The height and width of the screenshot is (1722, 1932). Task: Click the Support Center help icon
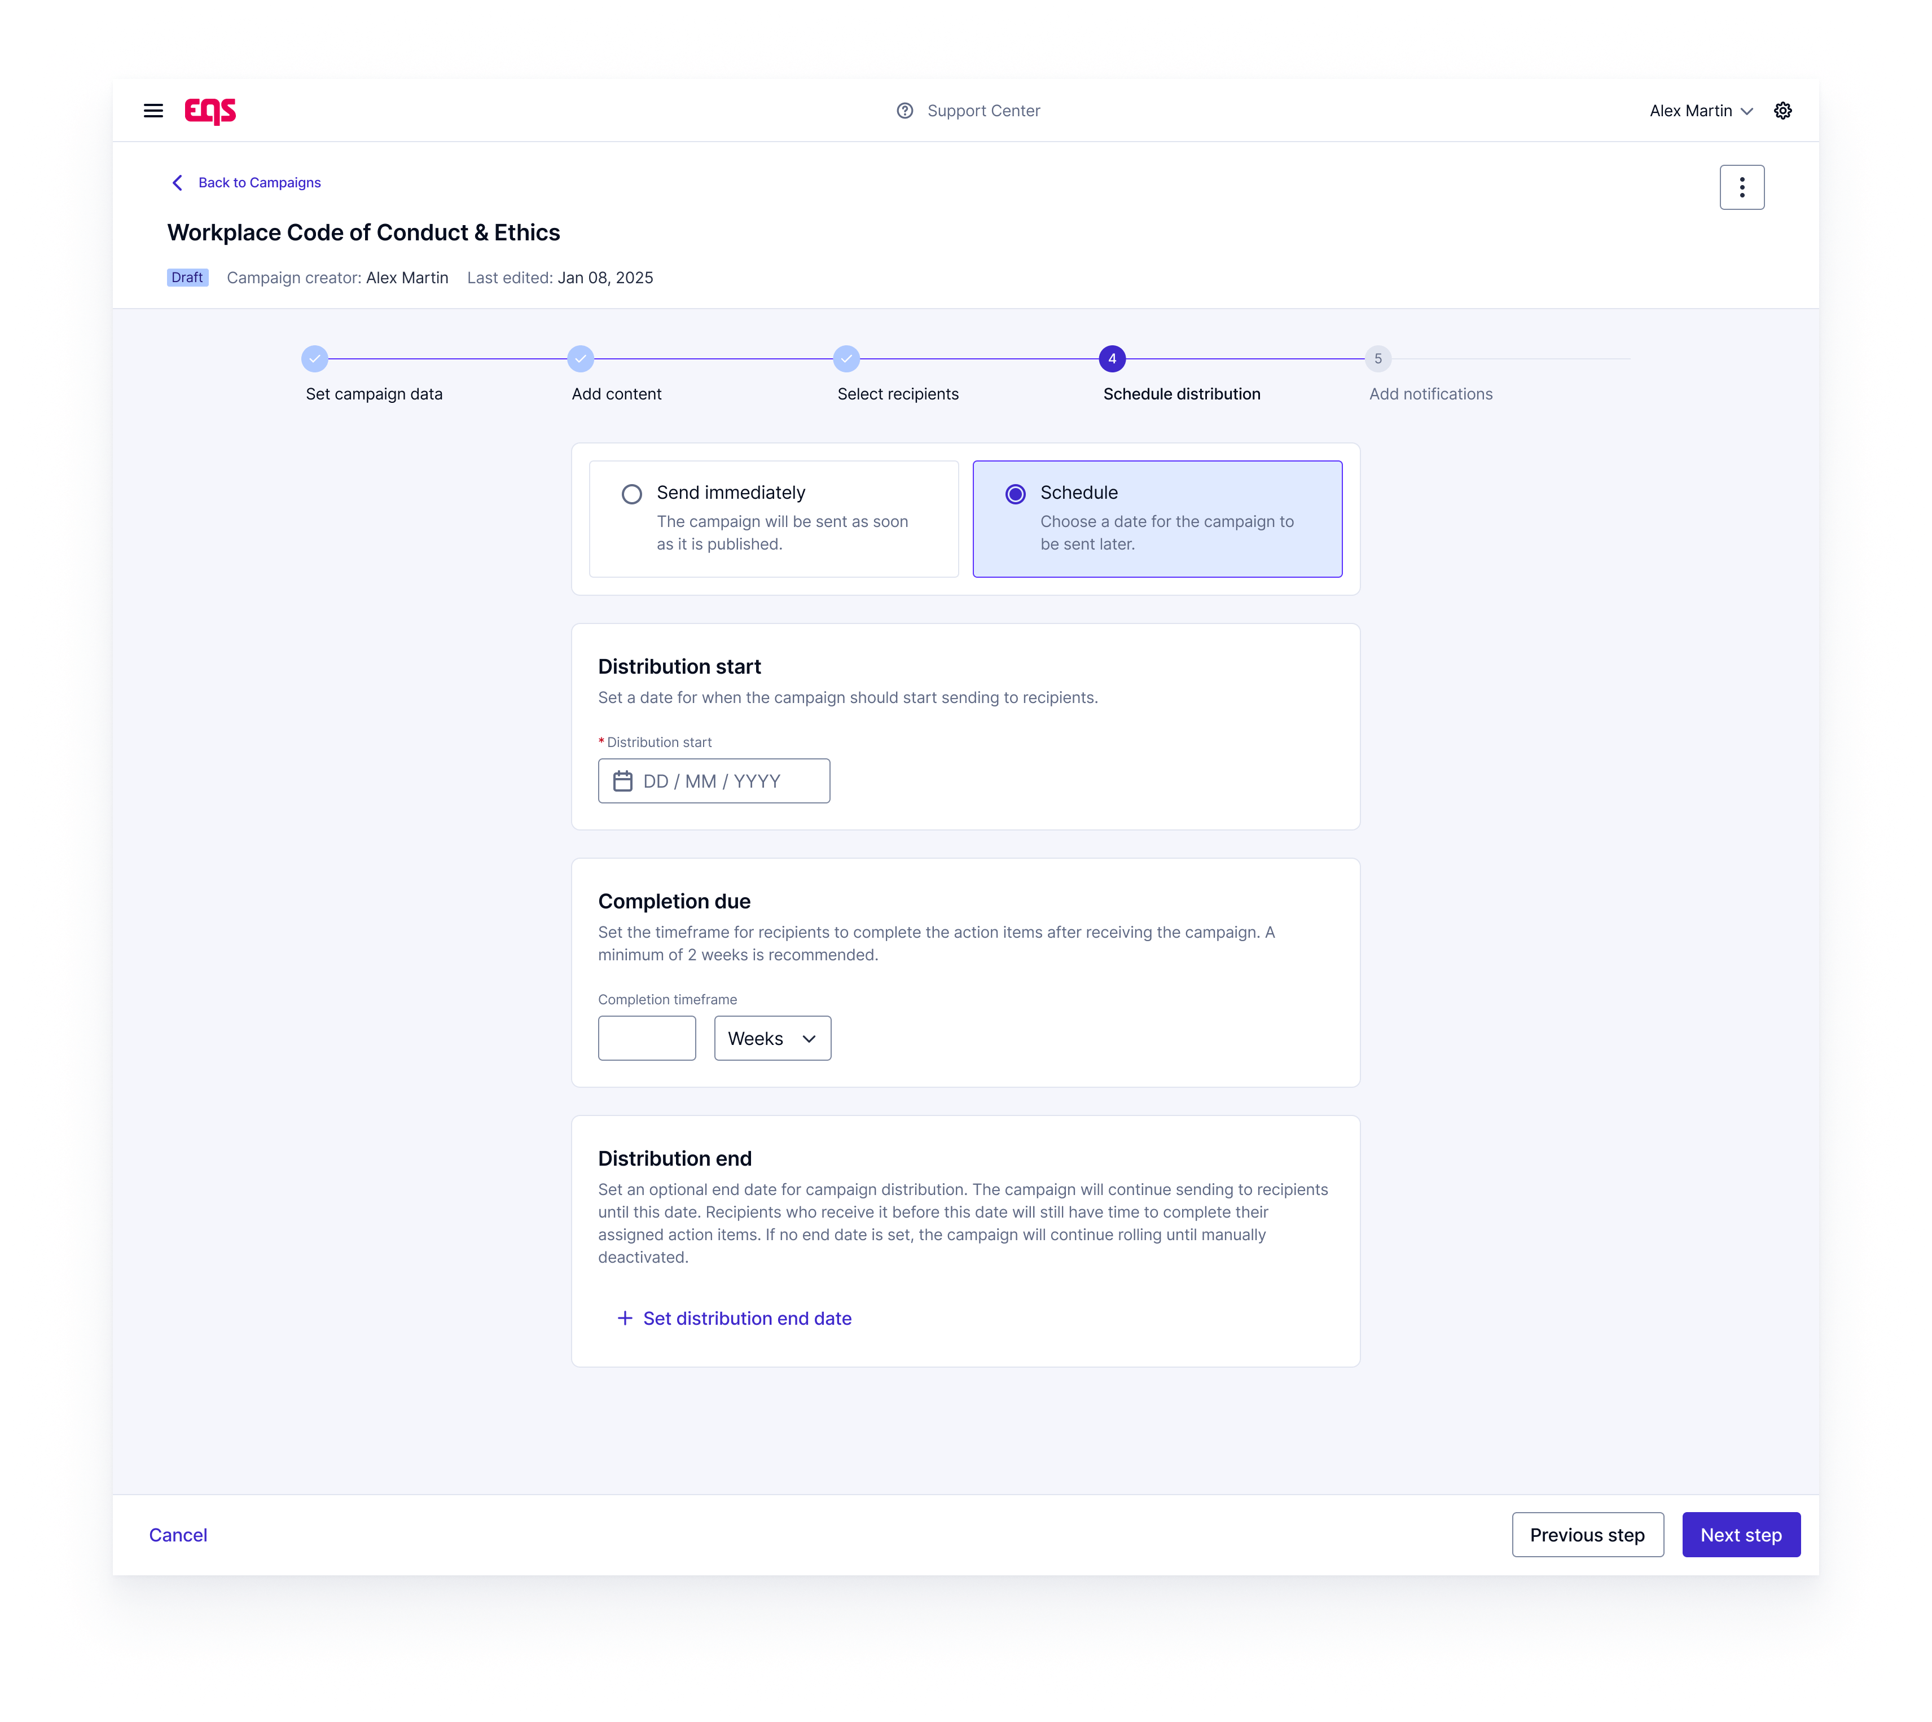pyautogui.click(x=904, y=111)
